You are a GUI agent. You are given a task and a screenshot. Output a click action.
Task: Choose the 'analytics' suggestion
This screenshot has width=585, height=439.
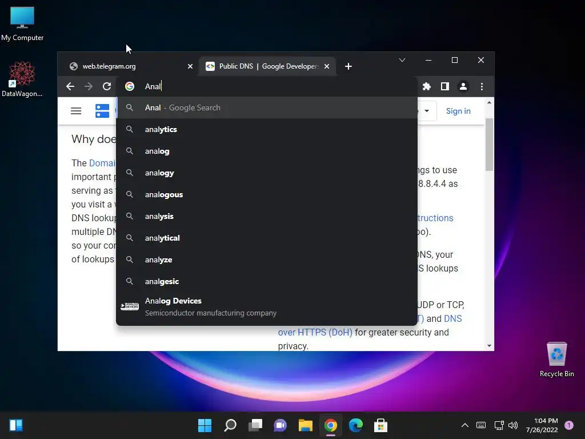tap(267, 130)
